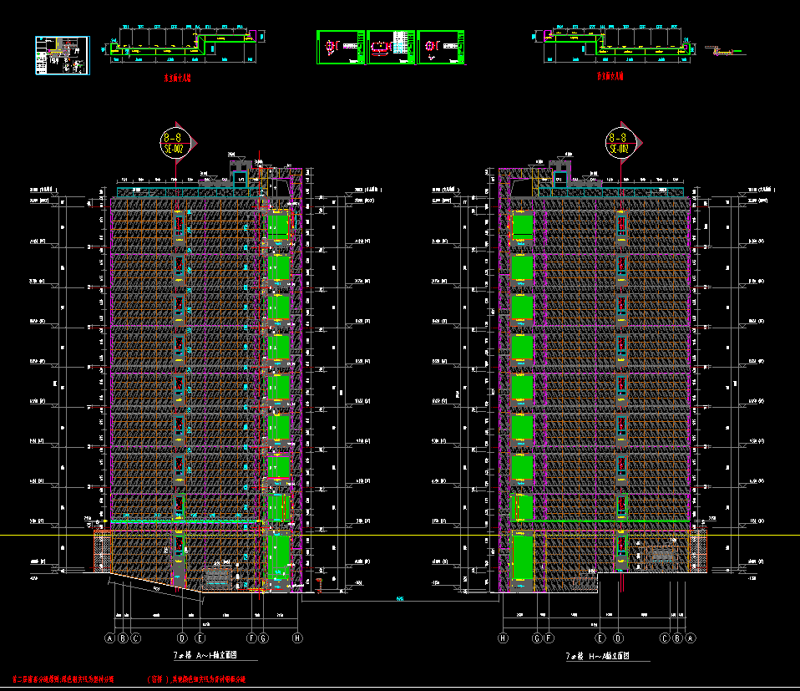Click axis bubble C under the H~A elevation

pos(665,638)
